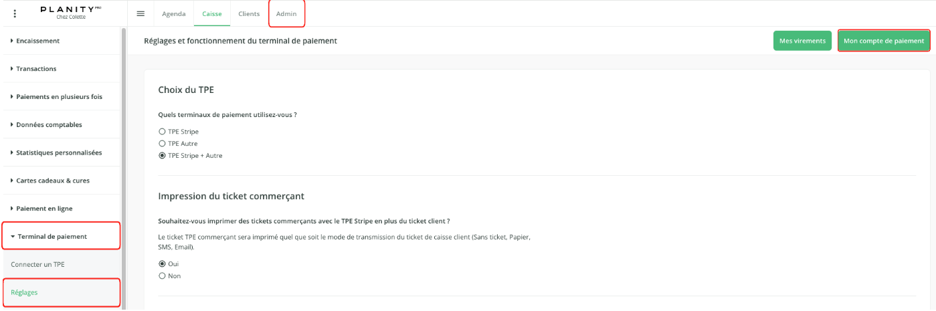Screen dimensions: 936x311
Task: Click Quels terminaux de paiement utilisez-vous question
Action: click(227, 114)
